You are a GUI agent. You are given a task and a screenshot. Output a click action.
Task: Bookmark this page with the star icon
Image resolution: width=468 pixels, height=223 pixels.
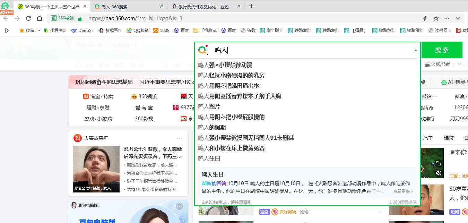point(436,18)
